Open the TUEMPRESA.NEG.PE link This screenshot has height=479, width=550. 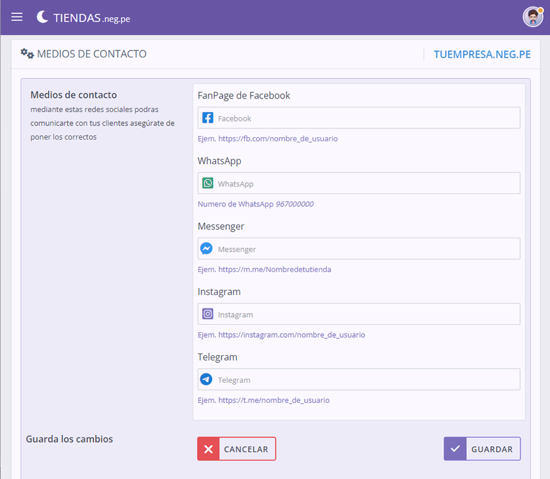pos(481,55)
